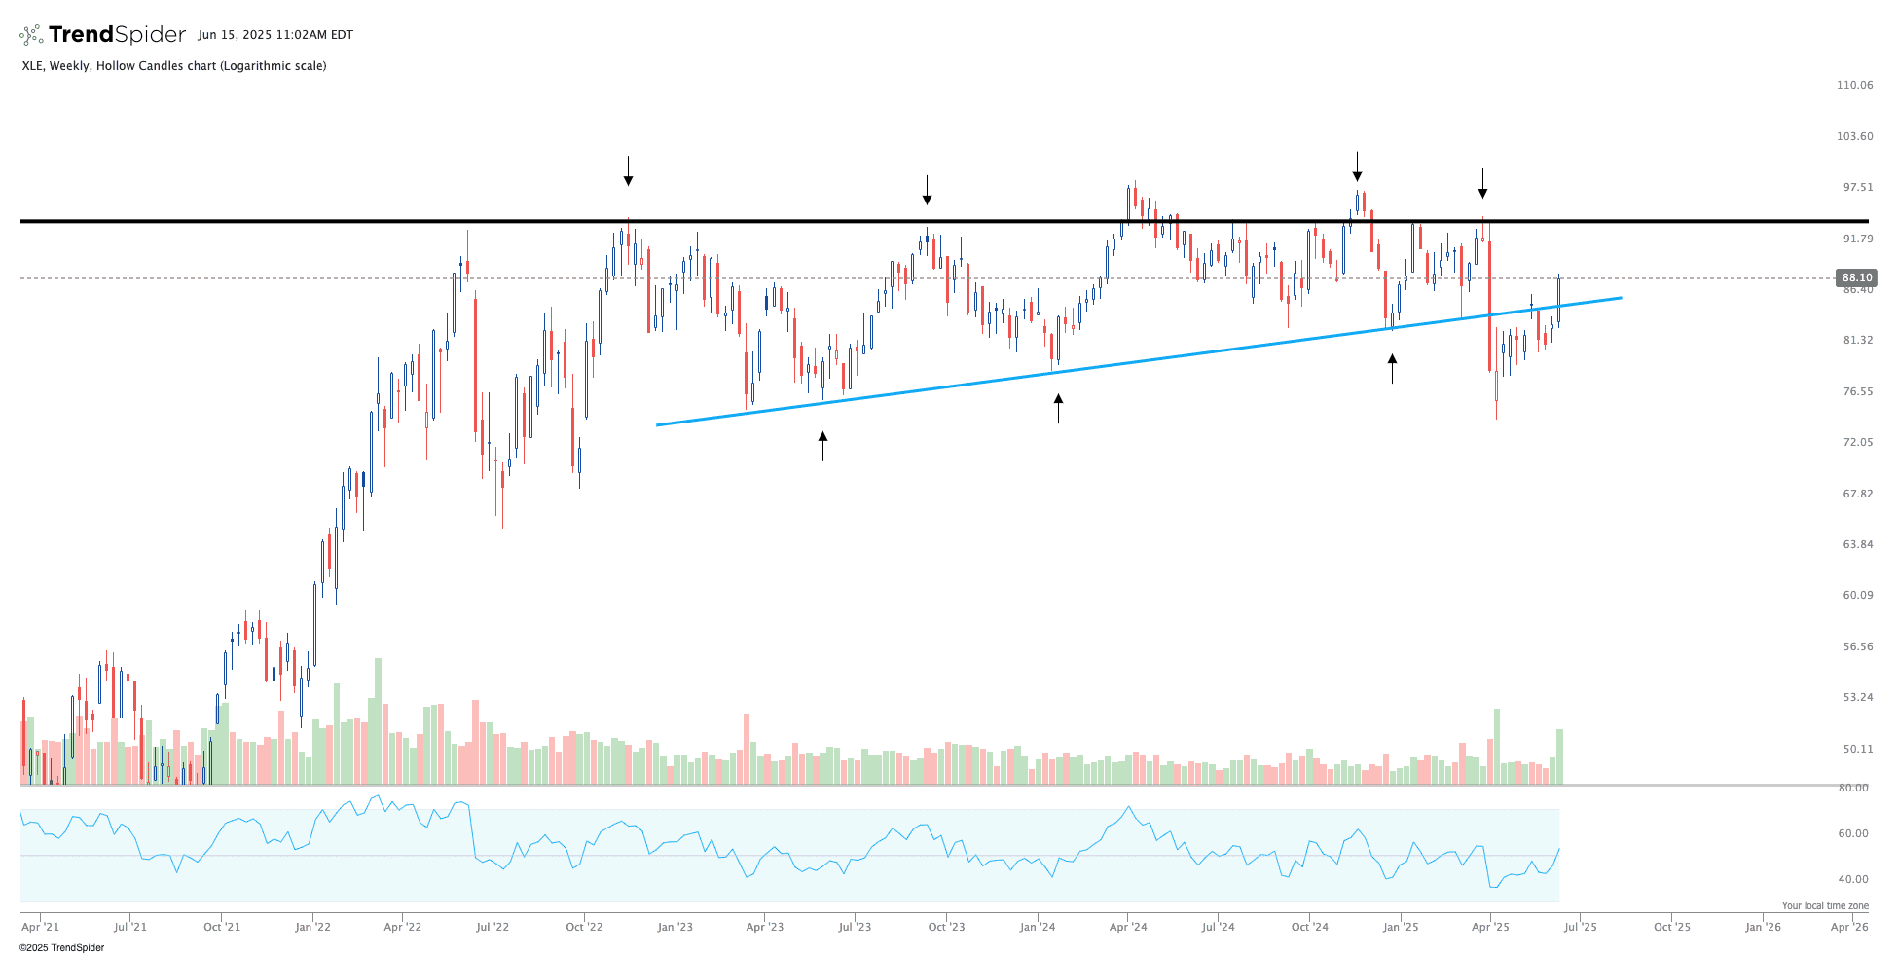Click the TrendSpider spider logo icon
The height and width of the screenshot is (957, 1898).
(31, 35)
